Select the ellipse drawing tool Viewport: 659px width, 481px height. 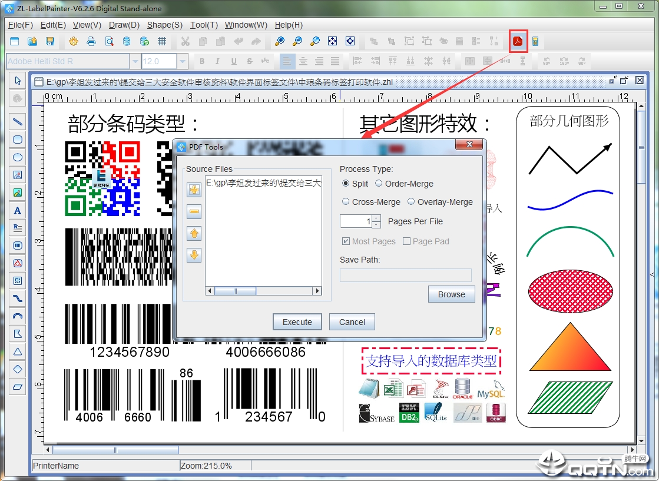pyautogui.click(x=18, y=157)
